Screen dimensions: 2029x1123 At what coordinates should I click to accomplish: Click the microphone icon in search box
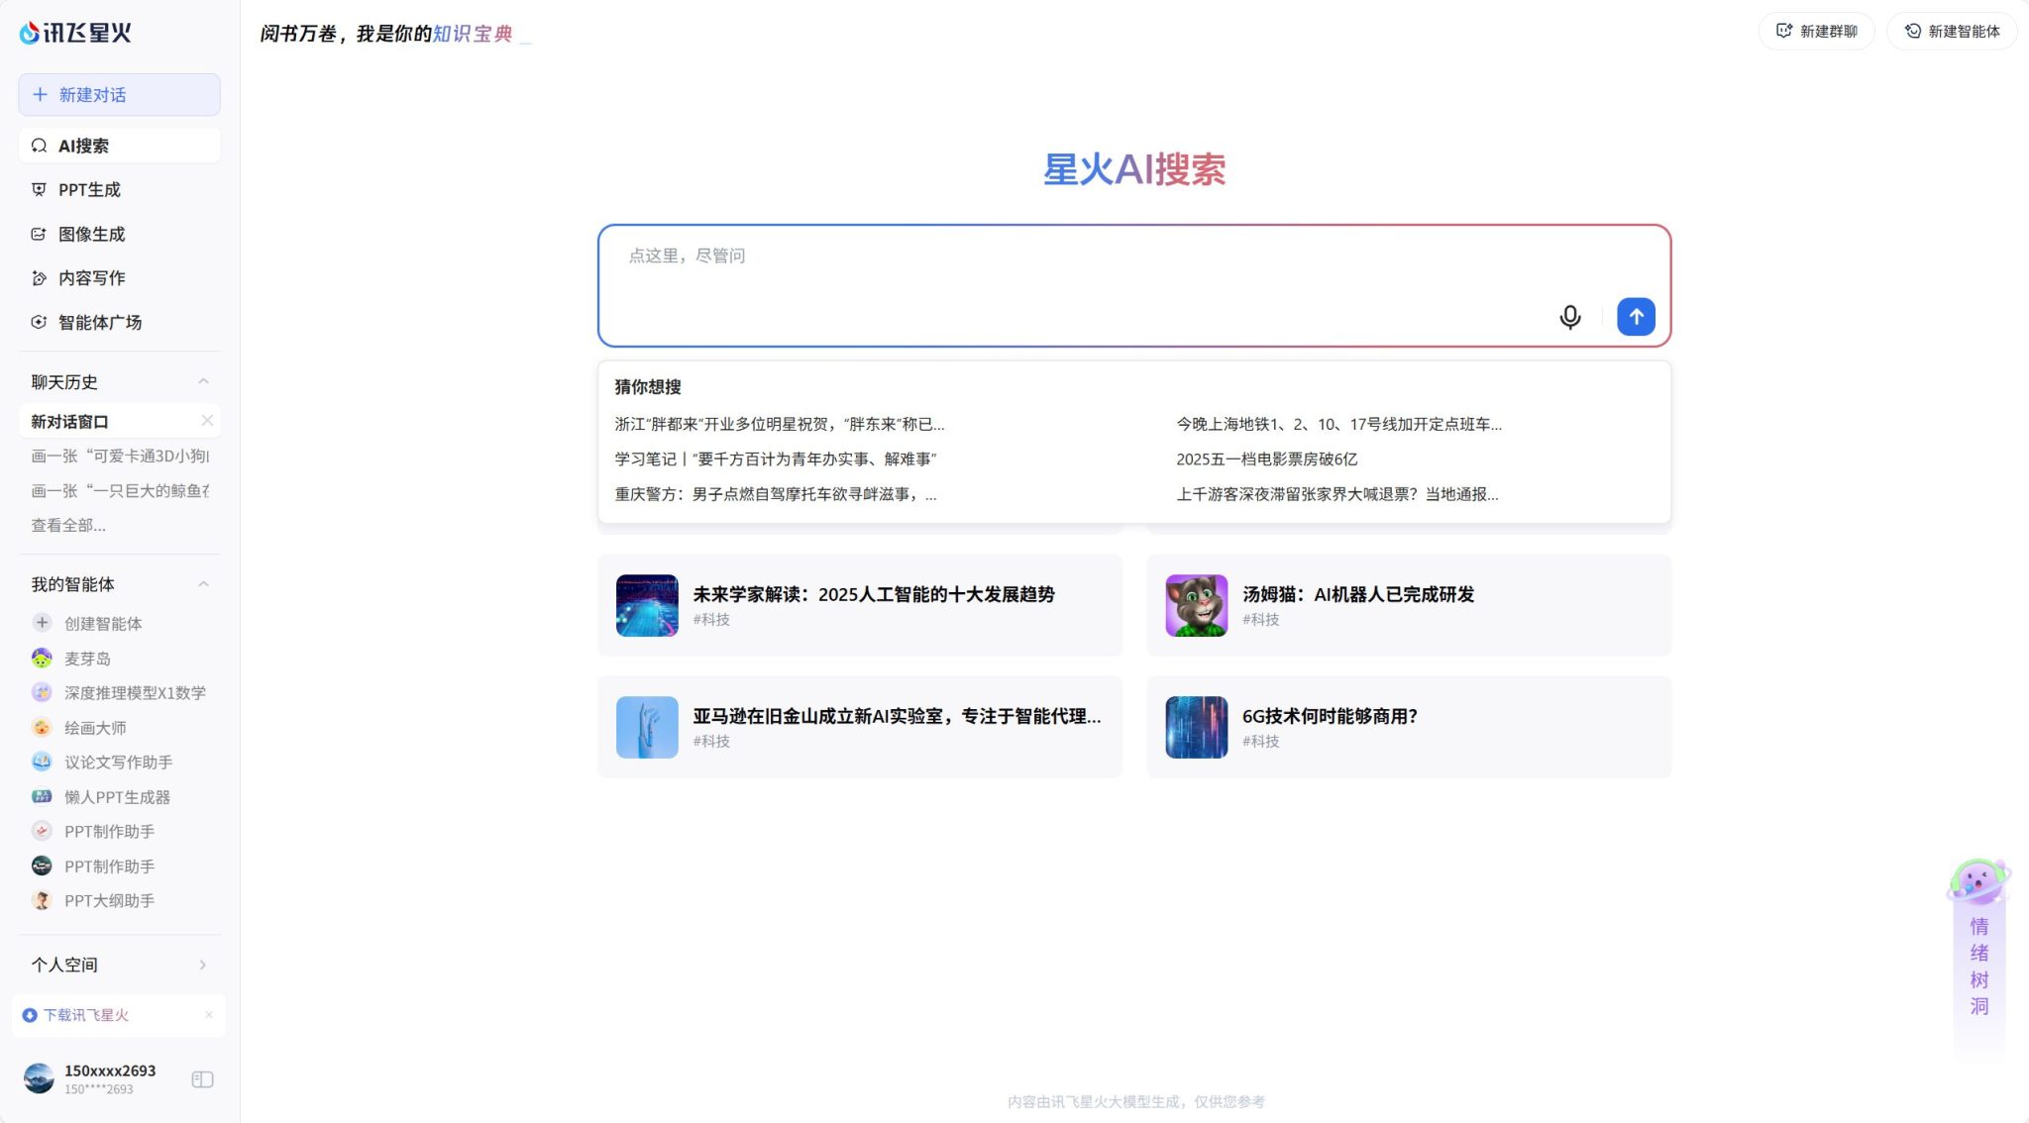coord(1570,317)
